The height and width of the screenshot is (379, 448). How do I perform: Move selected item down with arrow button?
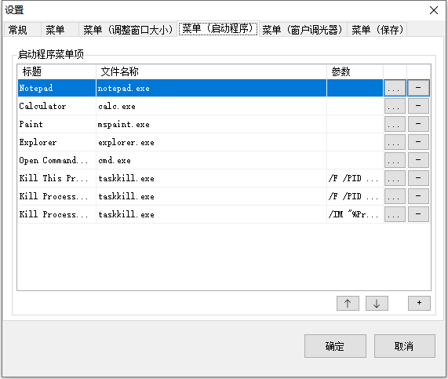pyautogui.click(x=377, y=303)
